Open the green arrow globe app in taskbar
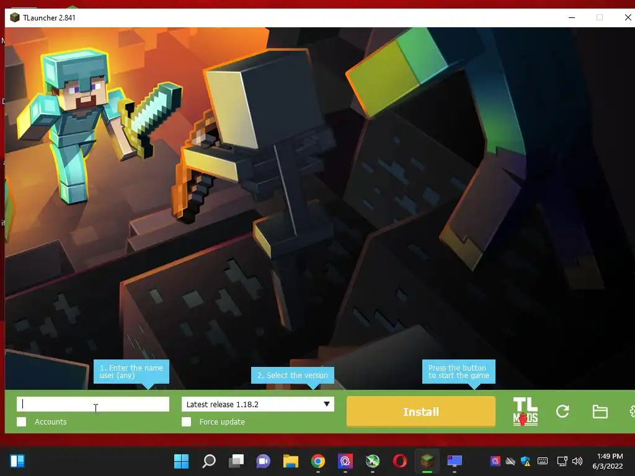 tap(372, 461)
